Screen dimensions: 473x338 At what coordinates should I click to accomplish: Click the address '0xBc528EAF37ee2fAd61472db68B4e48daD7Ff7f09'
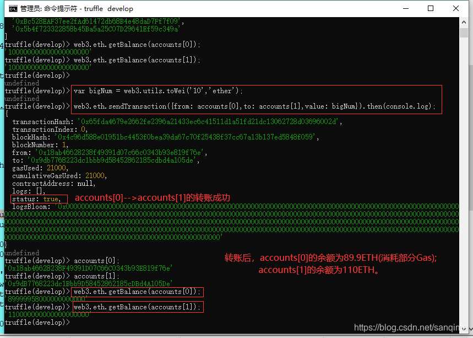pyautogui.click(x=96, y=21)
